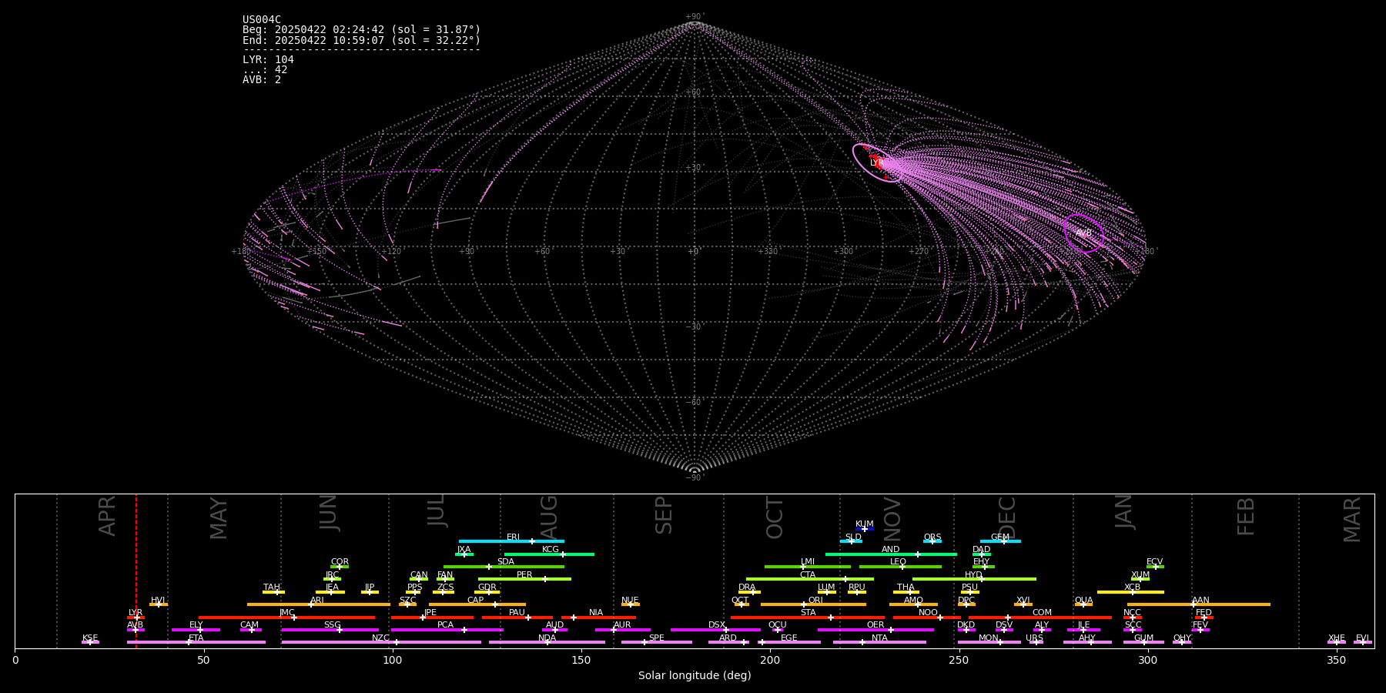Select the ERI shower label
1386x693 pixels.
pyautogui.click(x=513, y=537)
